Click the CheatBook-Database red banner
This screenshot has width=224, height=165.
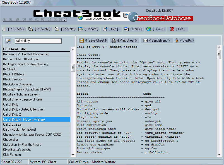[x=163, y=18]
